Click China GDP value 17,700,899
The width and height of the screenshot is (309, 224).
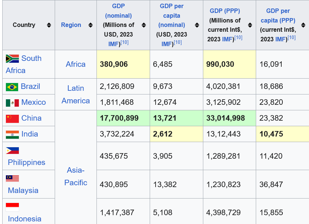pyautogui.click(x=119, y=118)
